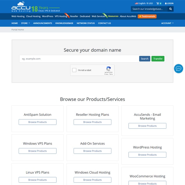The width and height of the screenshot is (185, 185).
Task: Open Reseller in top navigation
Action: click(x=74, y=16)
